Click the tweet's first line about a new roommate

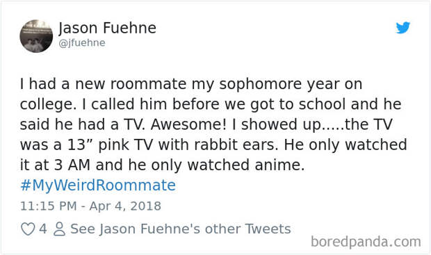pos(191,84)
